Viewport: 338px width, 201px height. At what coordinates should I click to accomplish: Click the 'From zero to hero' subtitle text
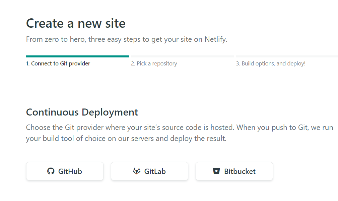[127, 39]
